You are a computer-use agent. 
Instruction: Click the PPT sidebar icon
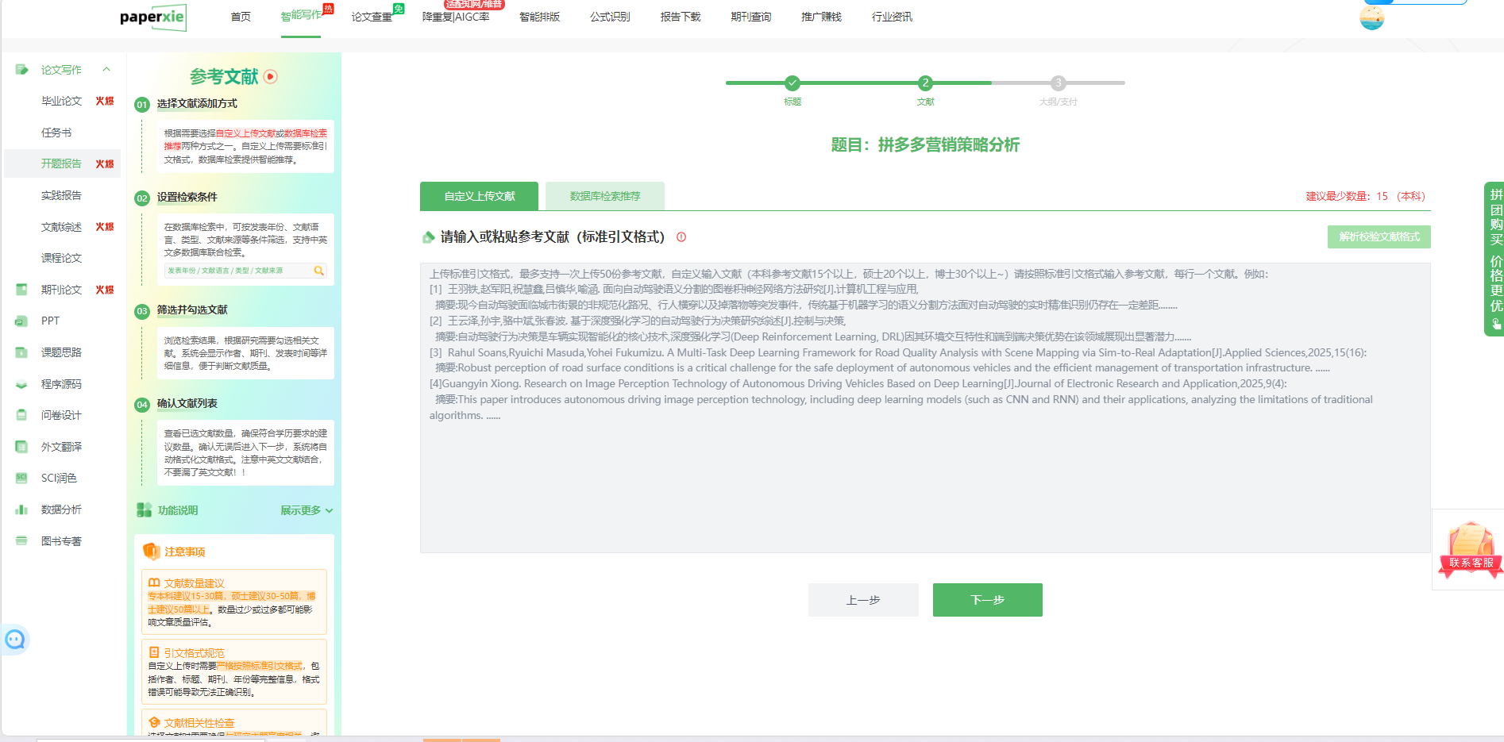point(21,321)
